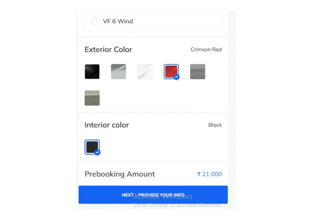Image resolution: width=328 pixels, height=219 pixels.
Task: Click the Black interior color name label
Action: click(215, 125)
